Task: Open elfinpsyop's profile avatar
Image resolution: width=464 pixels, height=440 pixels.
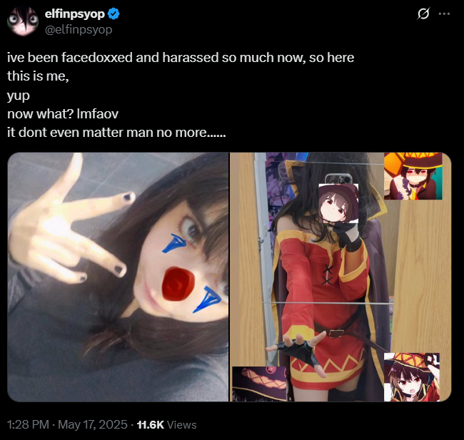Action: [23, 21]
